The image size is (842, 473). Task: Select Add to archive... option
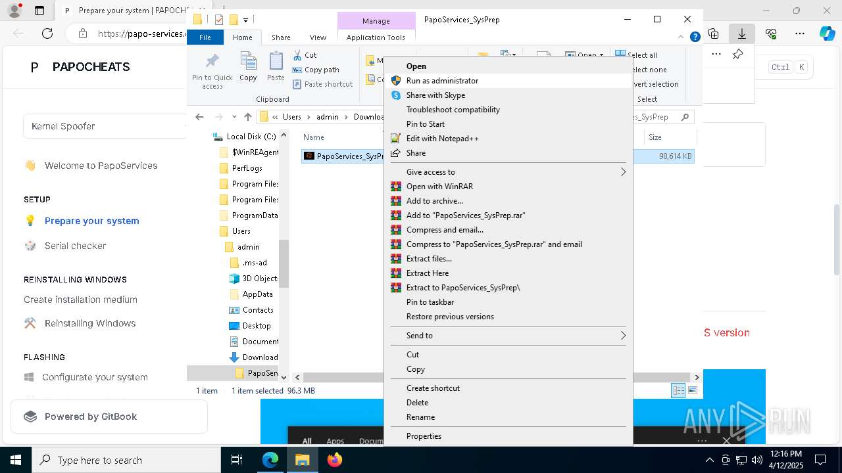(508, 200)
